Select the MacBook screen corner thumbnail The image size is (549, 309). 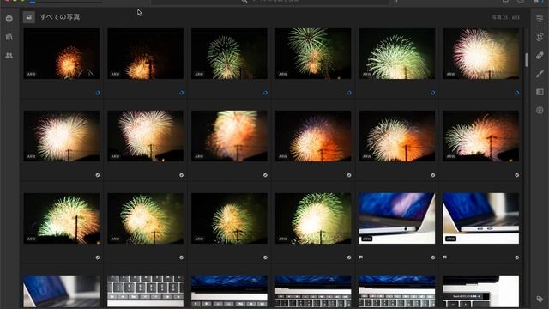[x=397, y=218]
